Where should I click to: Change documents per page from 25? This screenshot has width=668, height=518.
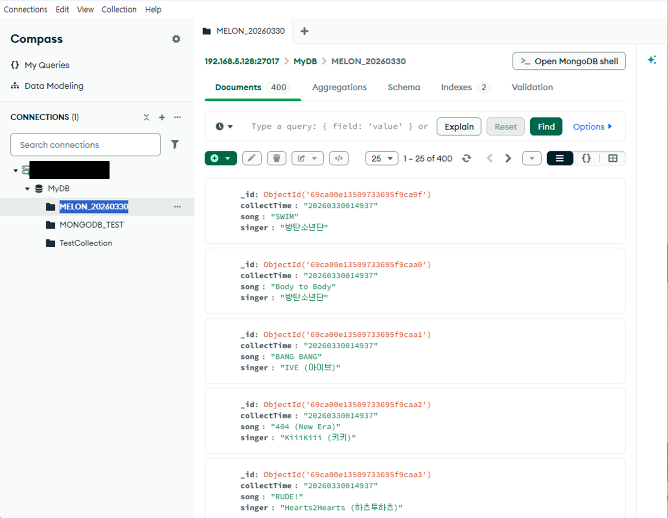coord(382,158)
